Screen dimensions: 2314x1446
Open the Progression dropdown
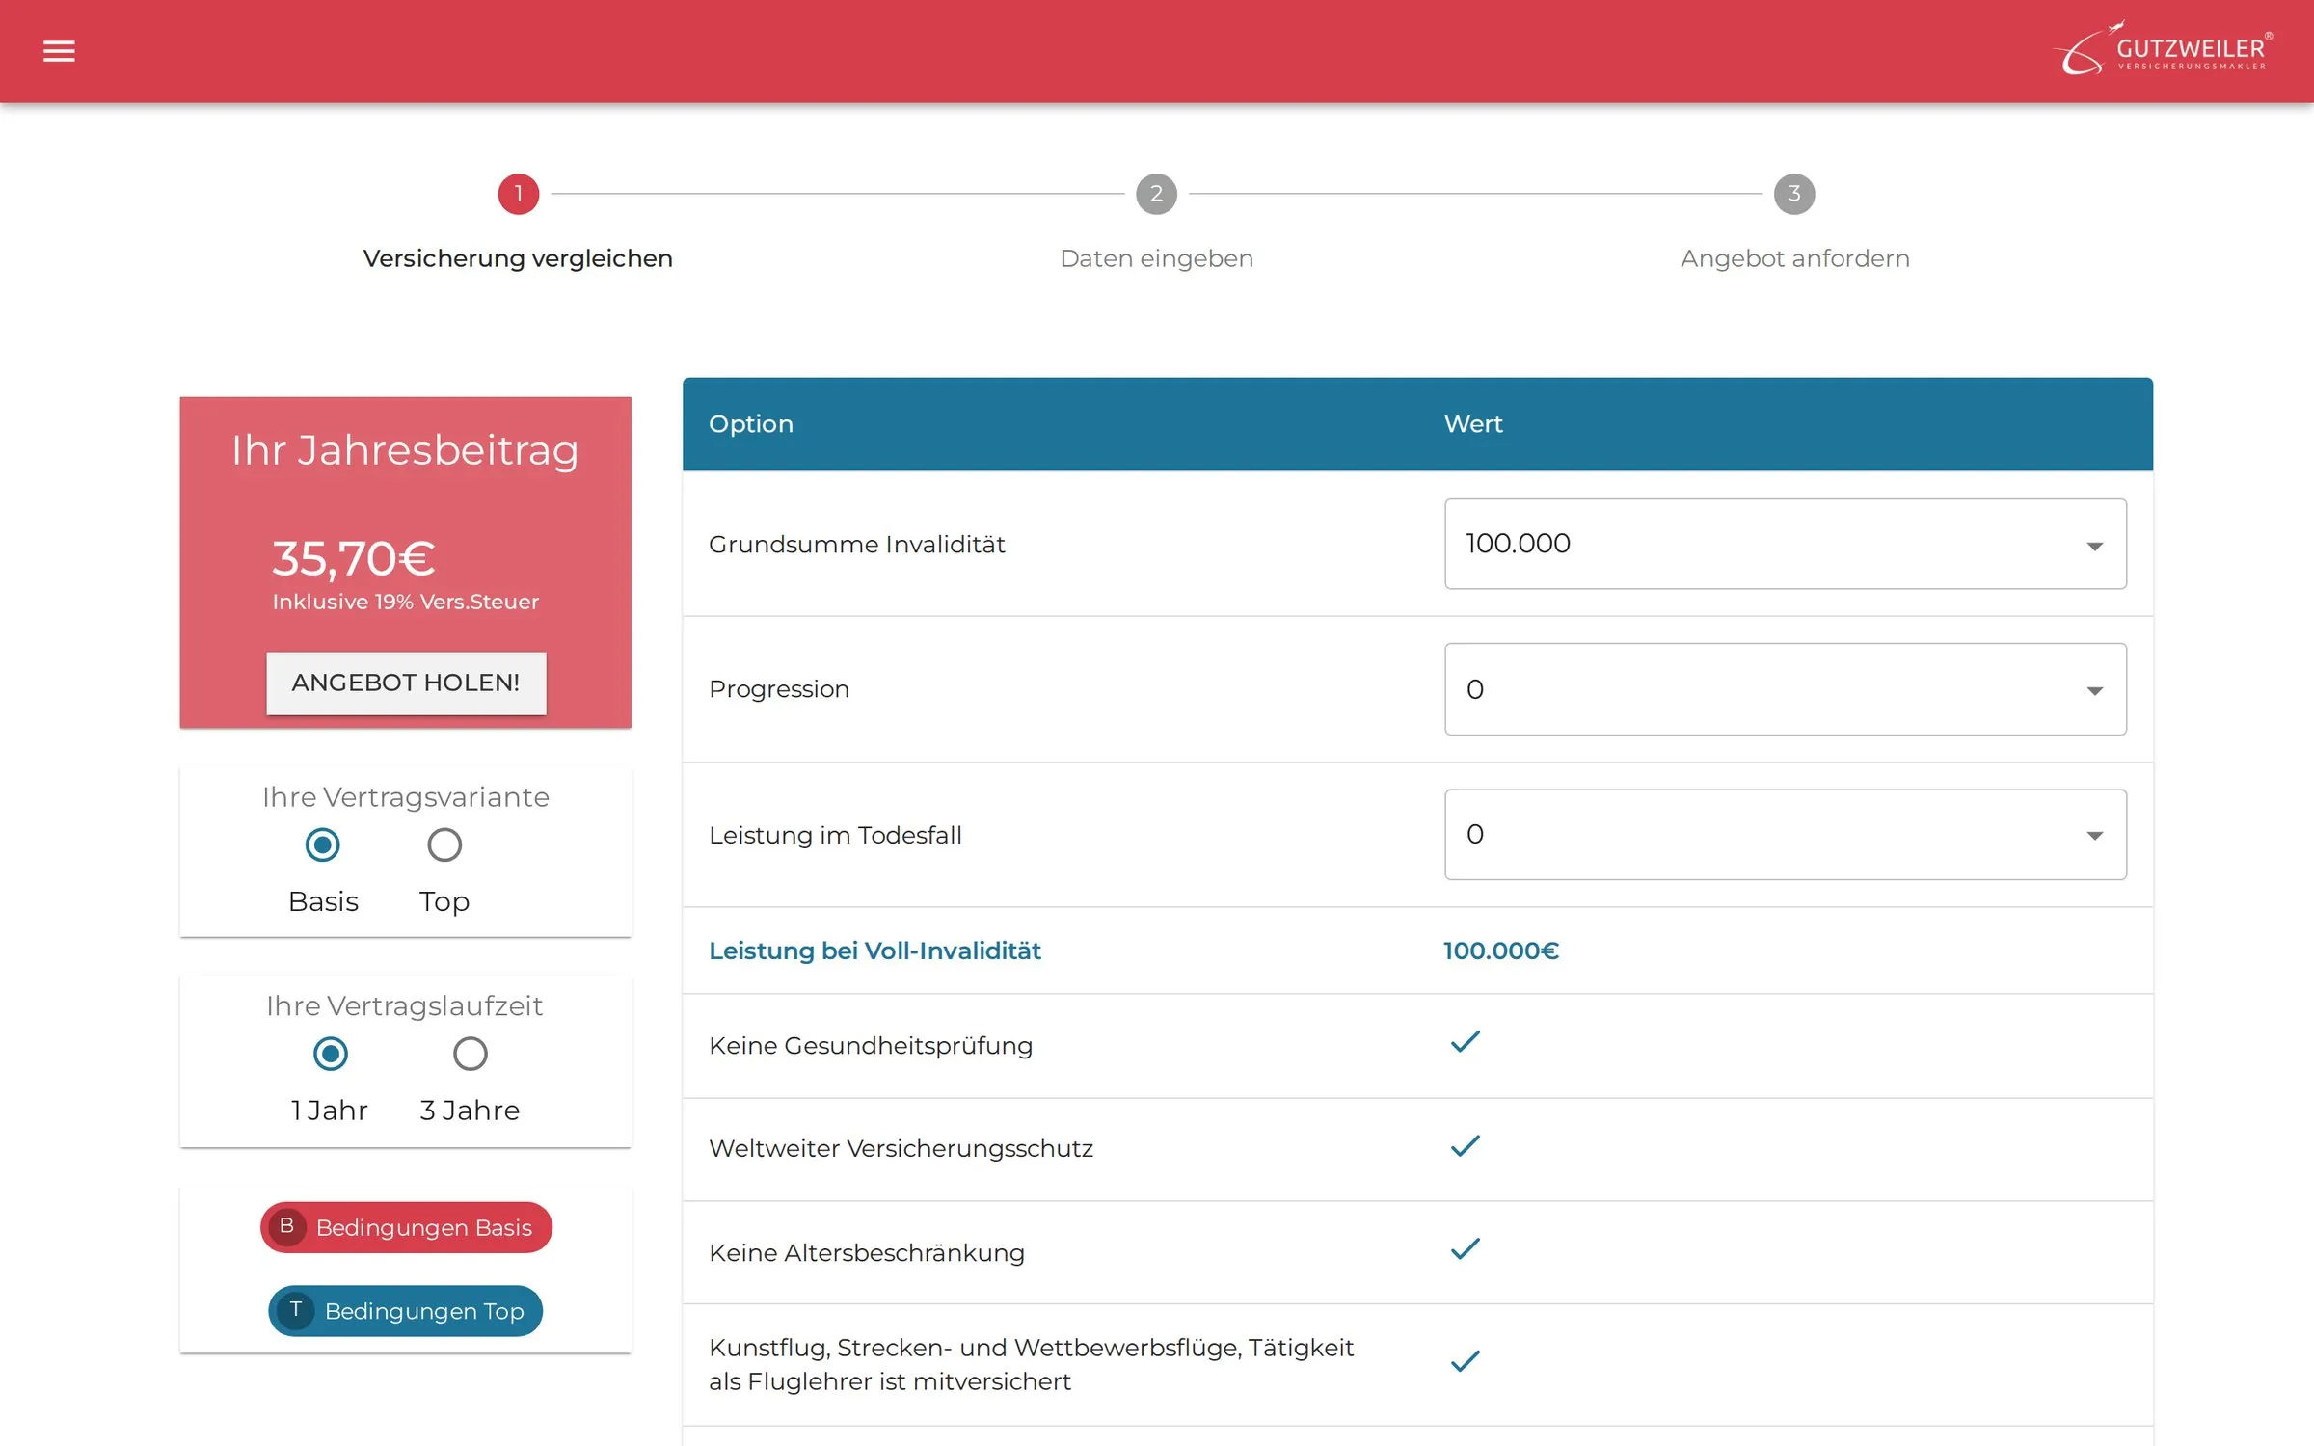pyautogui.click(x=1785, y=689)
